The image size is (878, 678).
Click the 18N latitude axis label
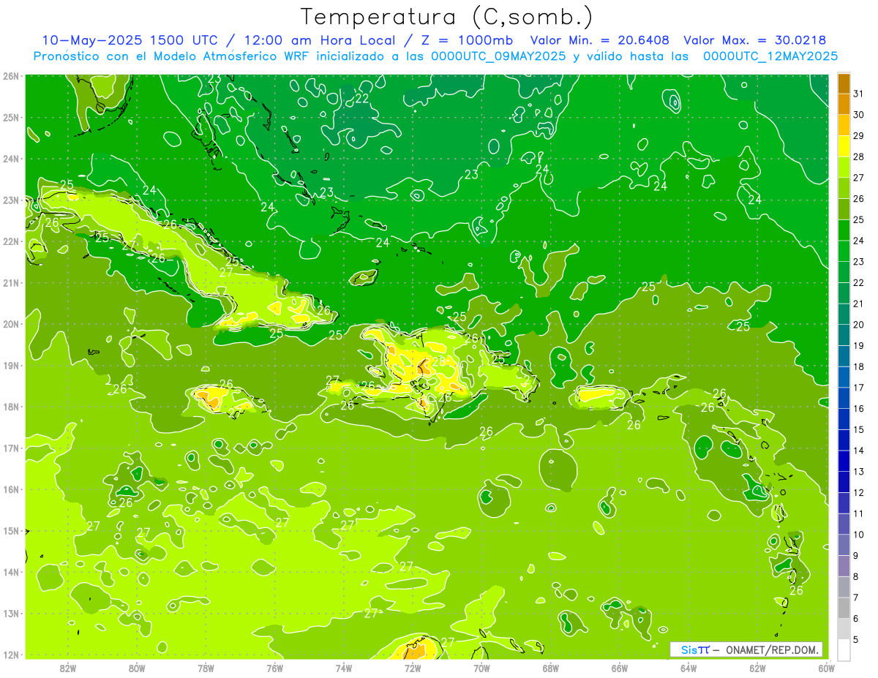click(x=12, y=407)
